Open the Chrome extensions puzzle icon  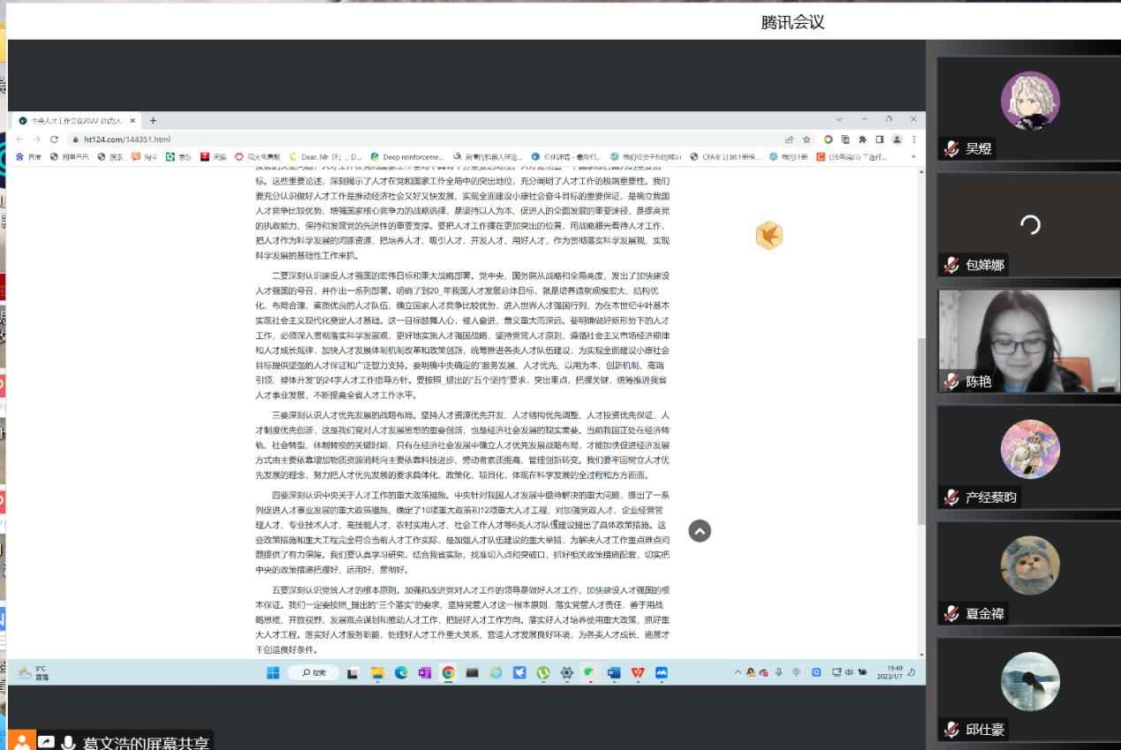click(x=862, y=139)
